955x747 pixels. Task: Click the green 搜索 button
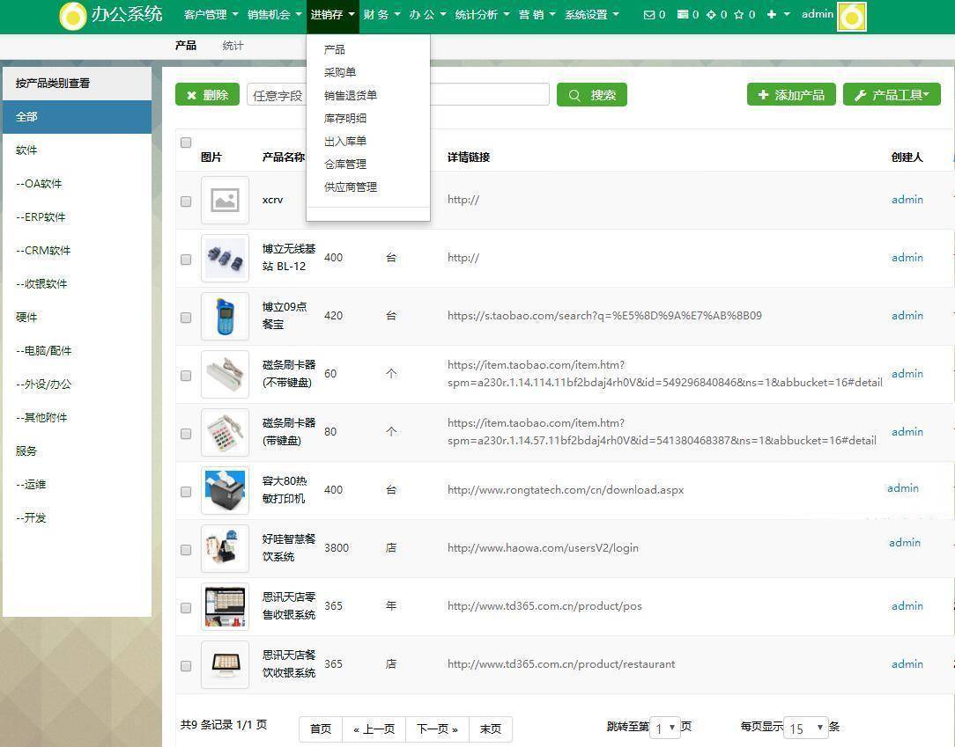click(x=591, y=95)
